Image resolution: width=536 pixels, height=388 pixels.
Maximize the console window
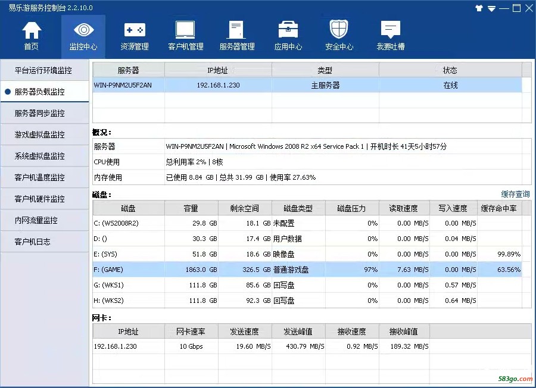click(516, 8)
